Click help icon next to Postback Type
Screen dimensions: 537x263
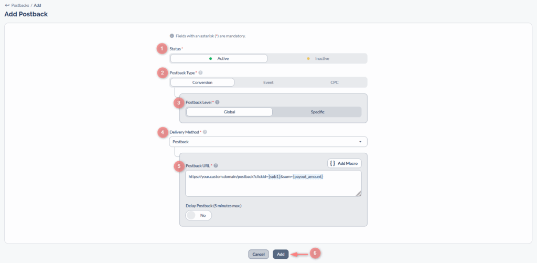(x=200, y=73)
